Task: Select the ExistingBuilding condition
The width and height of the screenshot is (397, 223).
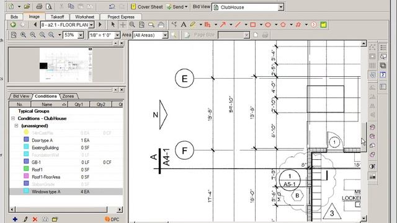Action: point(45,147)
